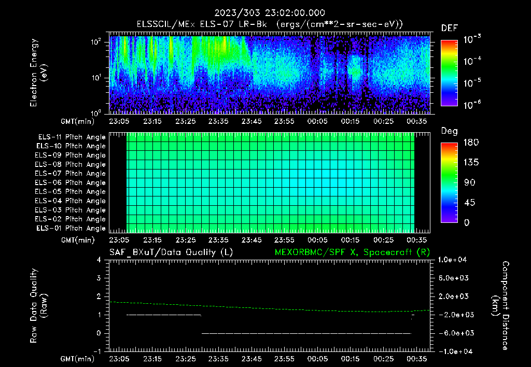Click the Deg pitch angle color bar
The height and width of the screenshot is (367, 531).
[x=449, y=182]
